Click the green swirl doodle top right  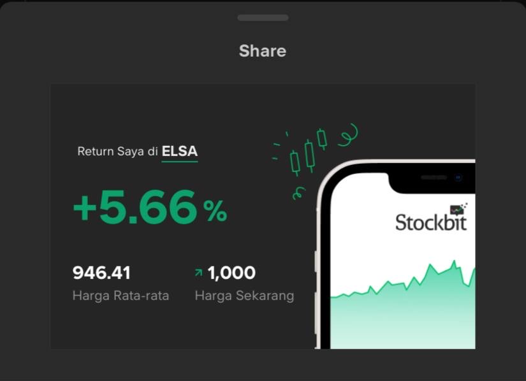pyautogui.click(x=348, y=134)
